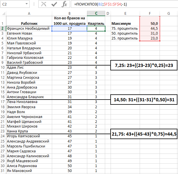This screenshot has height=174, width=178.
Task: Select highlighted column C header
Action: point(96,14)
